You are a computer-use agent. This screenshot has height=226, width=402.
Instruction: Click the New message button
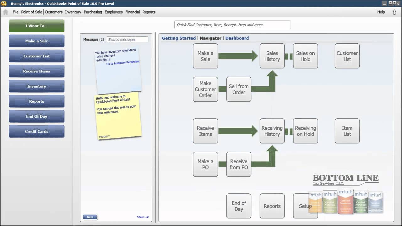(90, 217)
